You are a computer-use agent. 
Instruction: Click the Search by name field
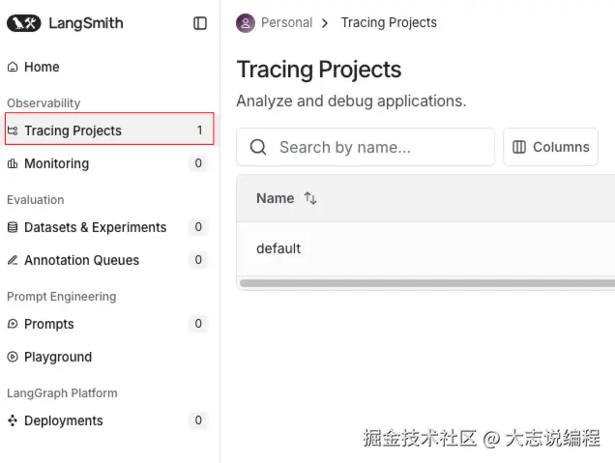(x=366, y=147)
